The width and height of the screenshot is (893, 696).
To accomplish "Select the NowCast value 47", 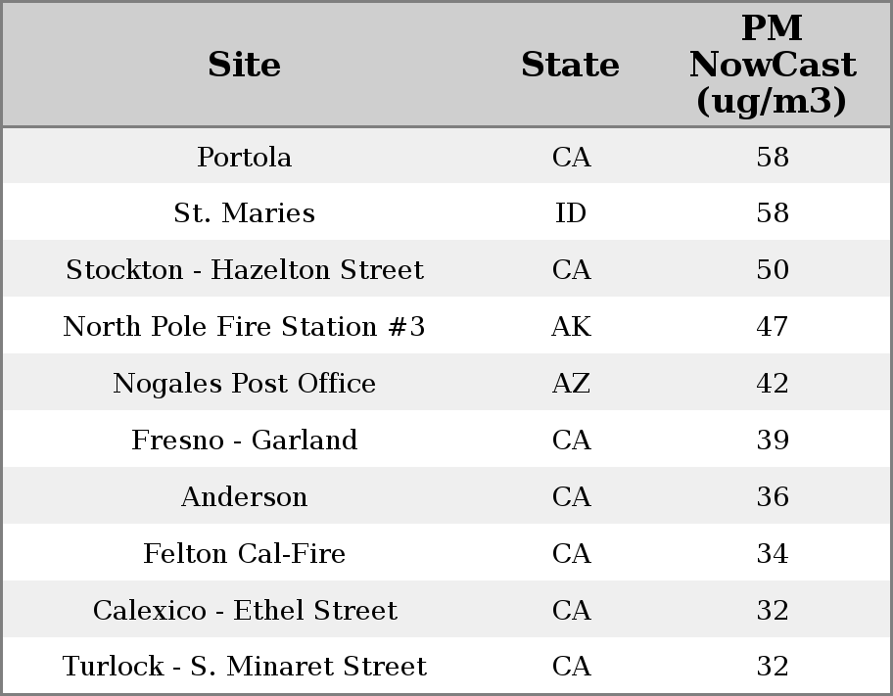I will [773, 327].
